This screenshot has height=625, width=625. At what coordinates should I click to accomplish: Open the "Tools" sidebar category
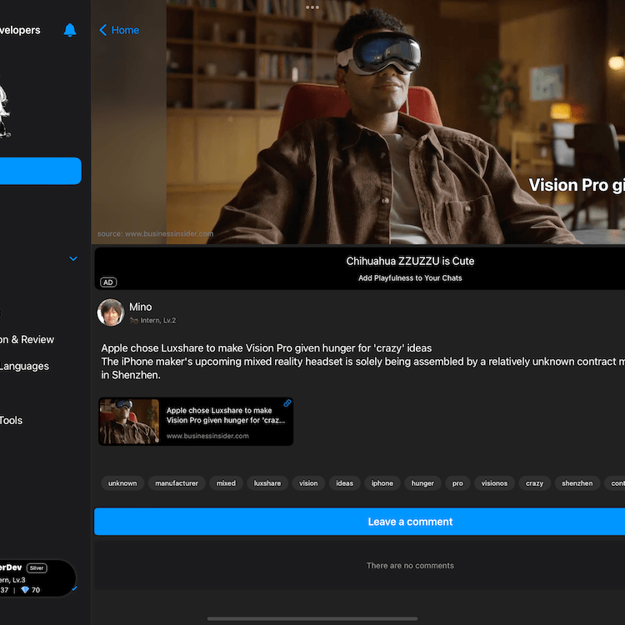[11, 421]
